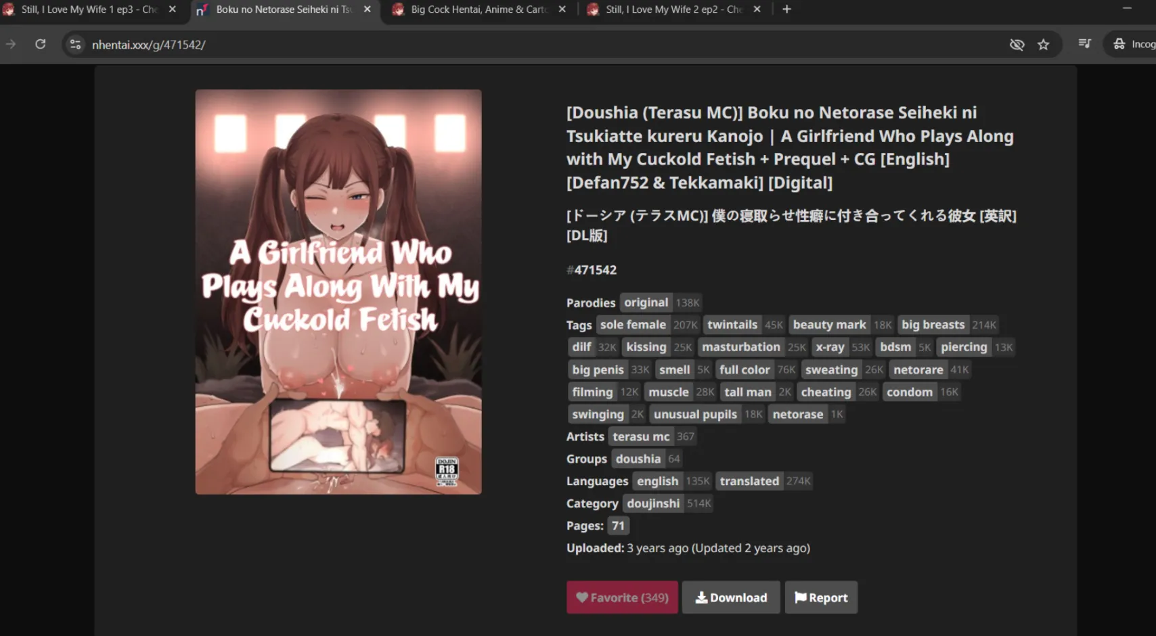1156x636 pixels.
Task: Open a new browser tab
Action: click(786, 9)
